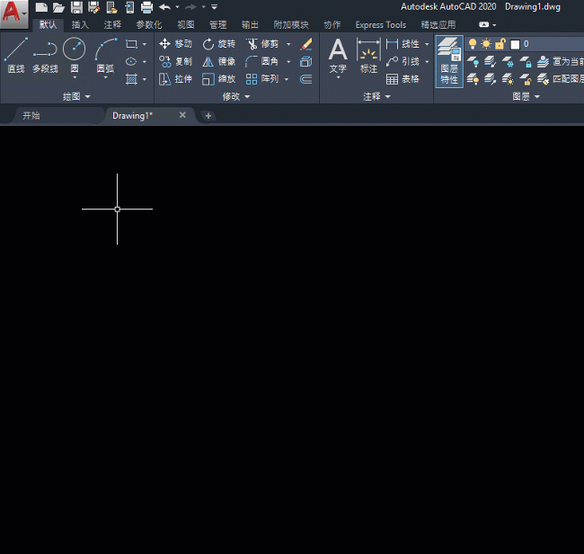Click the Linear dimension (线性) tool
This screenshot has height=554, width=584.
click(x=403, y=44)
